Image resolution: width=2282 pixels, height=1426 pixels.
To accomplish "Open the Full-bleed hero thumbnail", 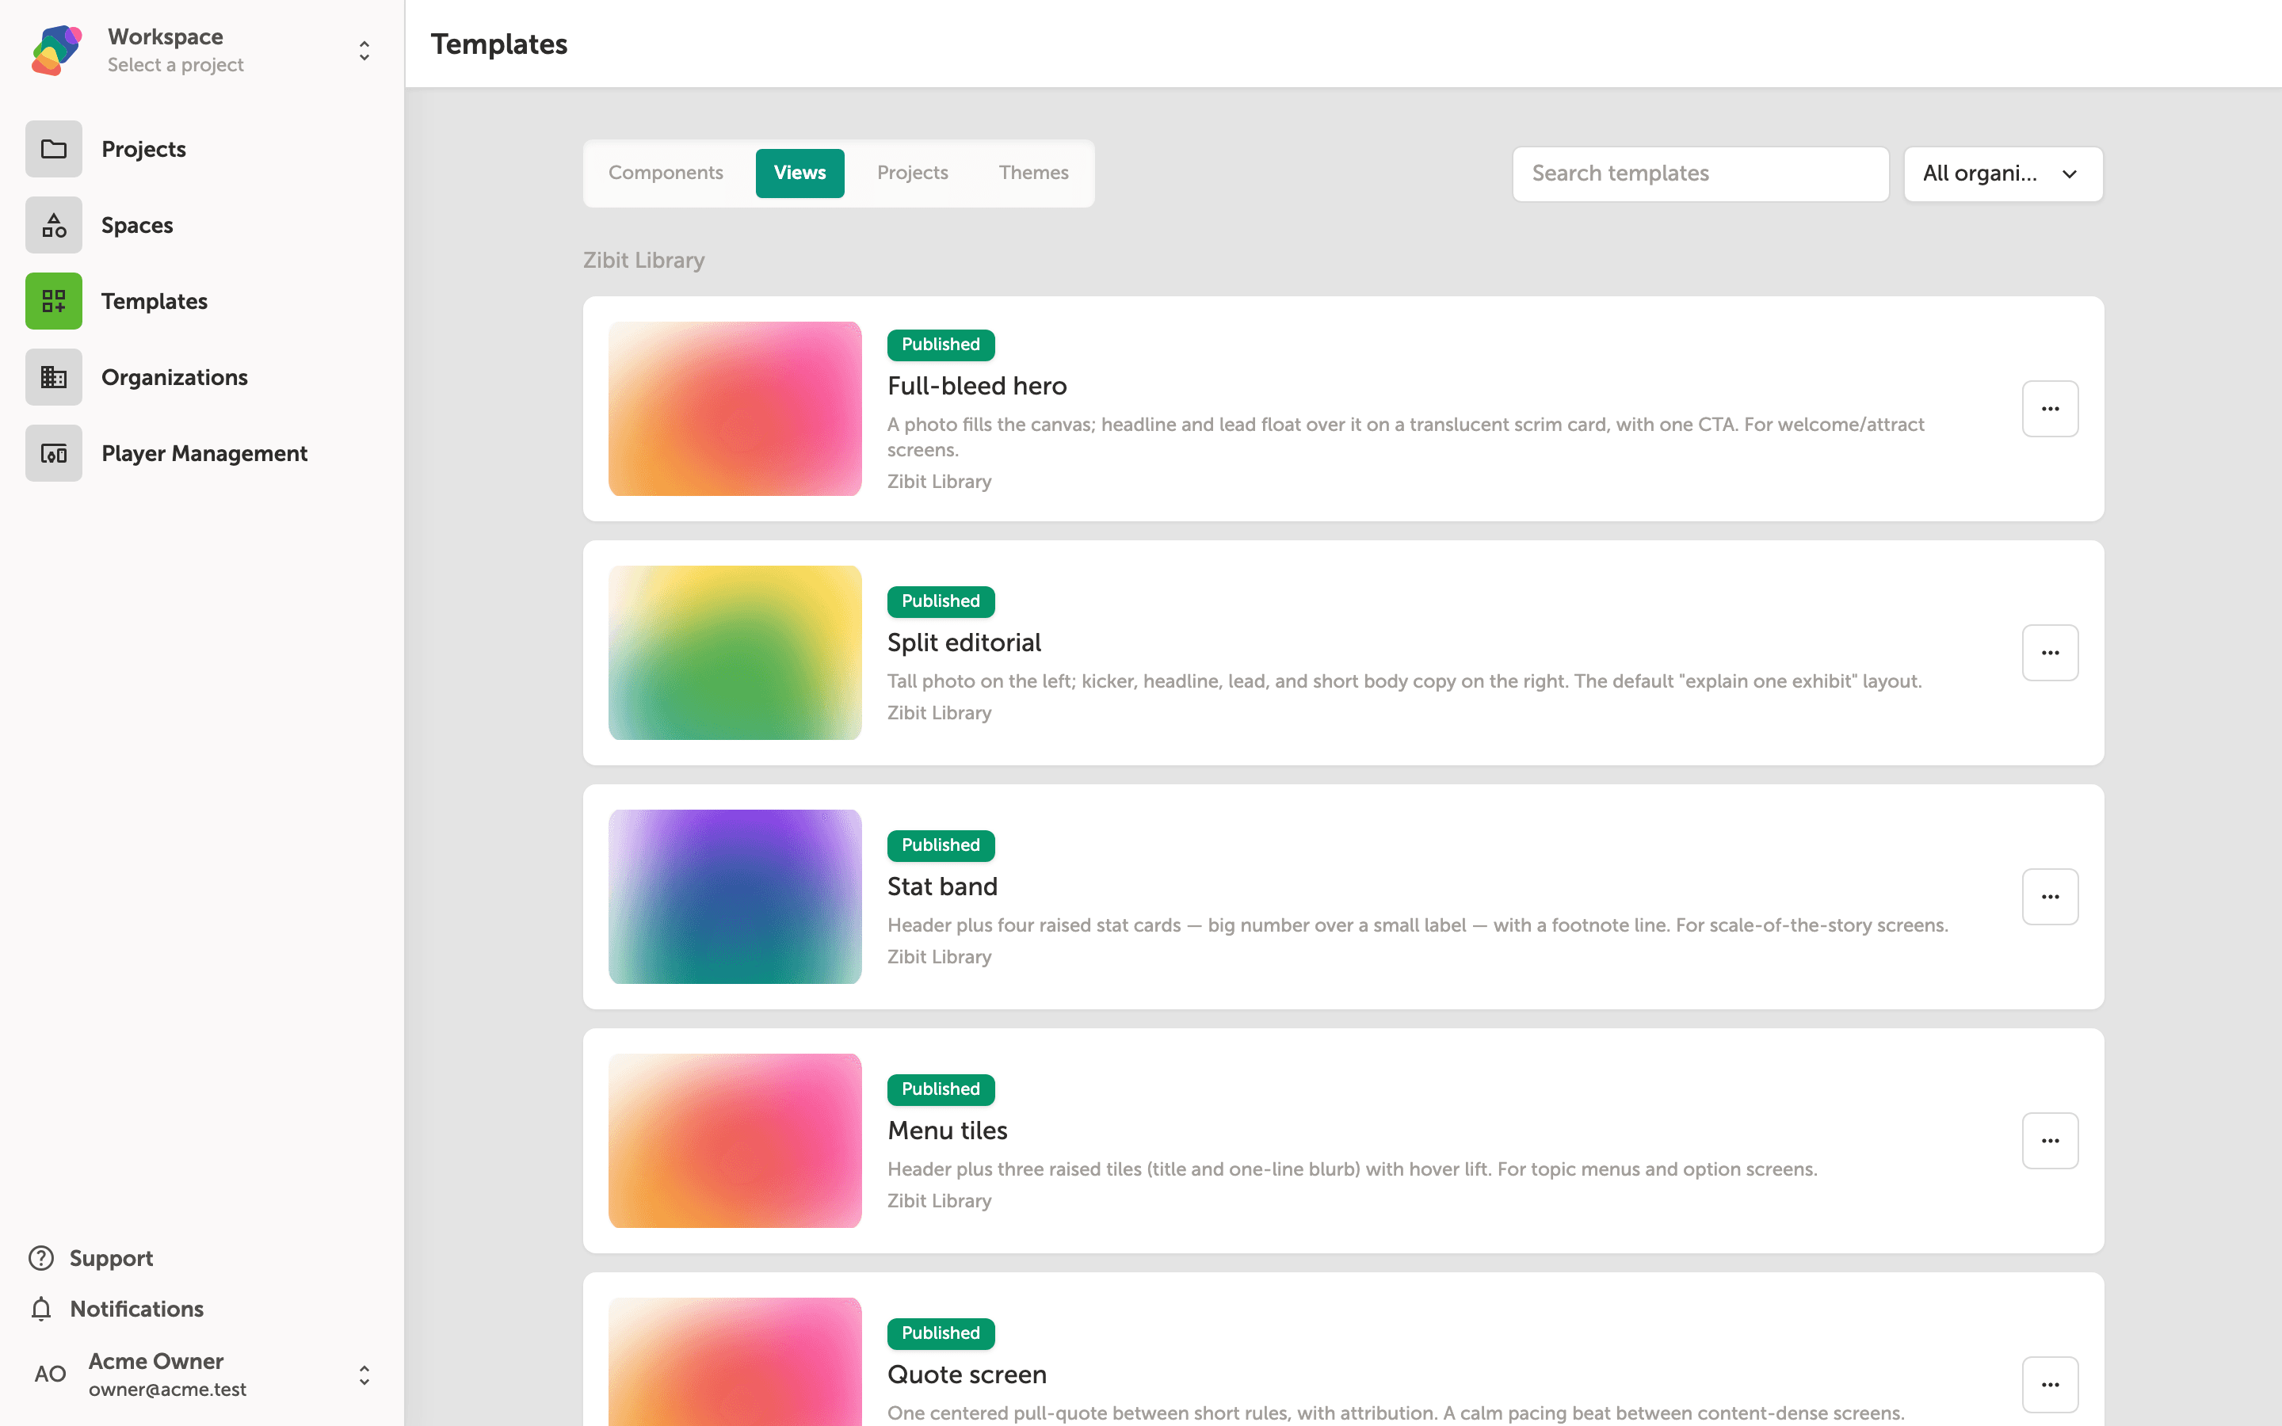I will (x=735, y=408).
